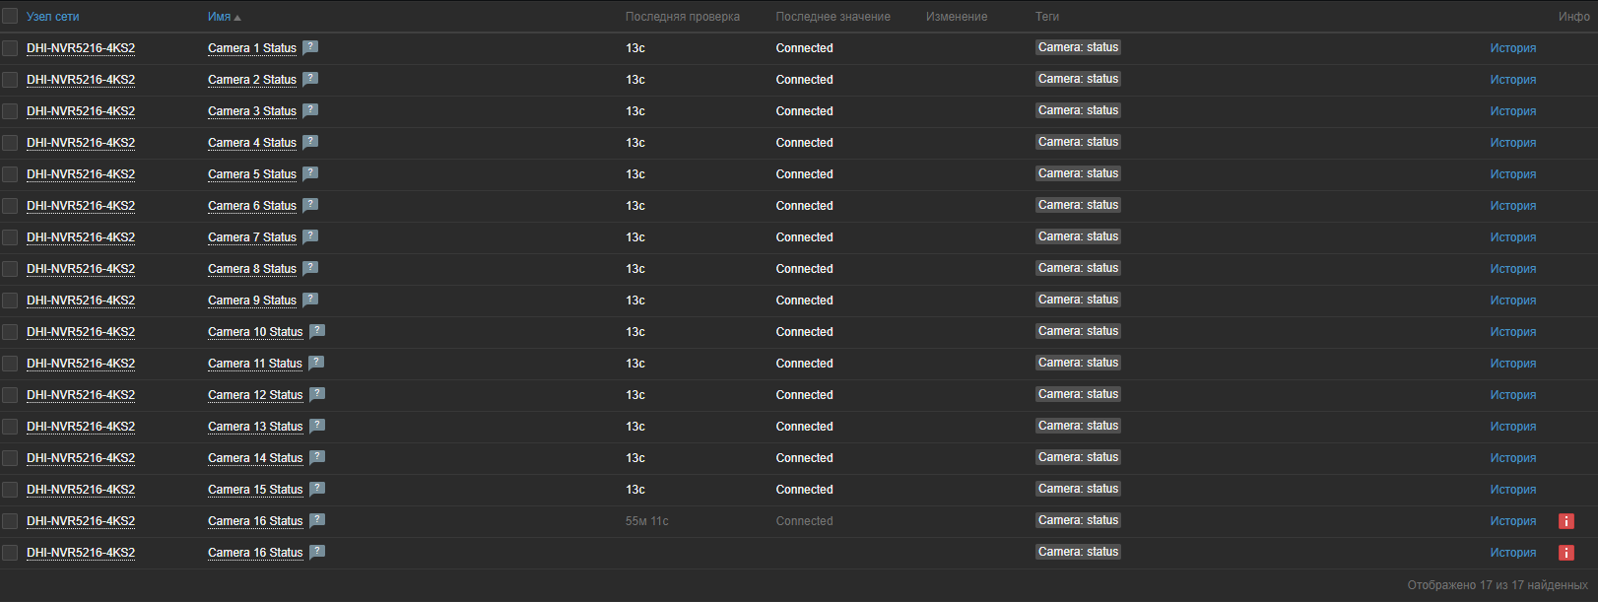Open the description icon next to Camera 5 Status
The width and height of the screenshot is (1598, 602).
(310, 173)
